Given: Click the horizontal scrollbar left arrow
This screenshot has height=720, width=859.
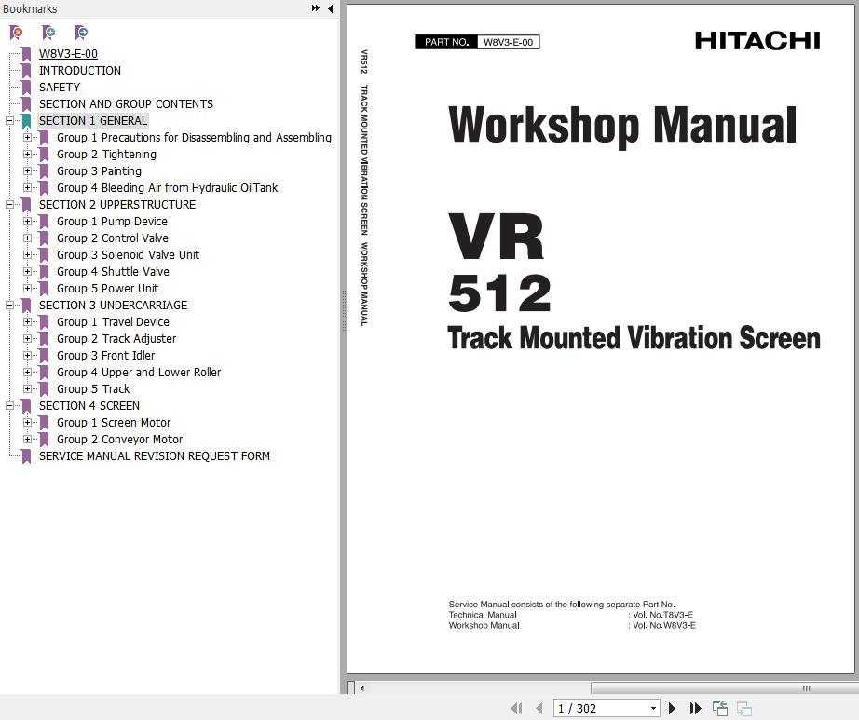Looking at the screenshot, I should 362,688.
